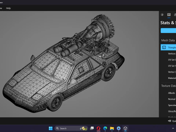Select Vertex Colors mesh data option

click(x=172, y=72)
